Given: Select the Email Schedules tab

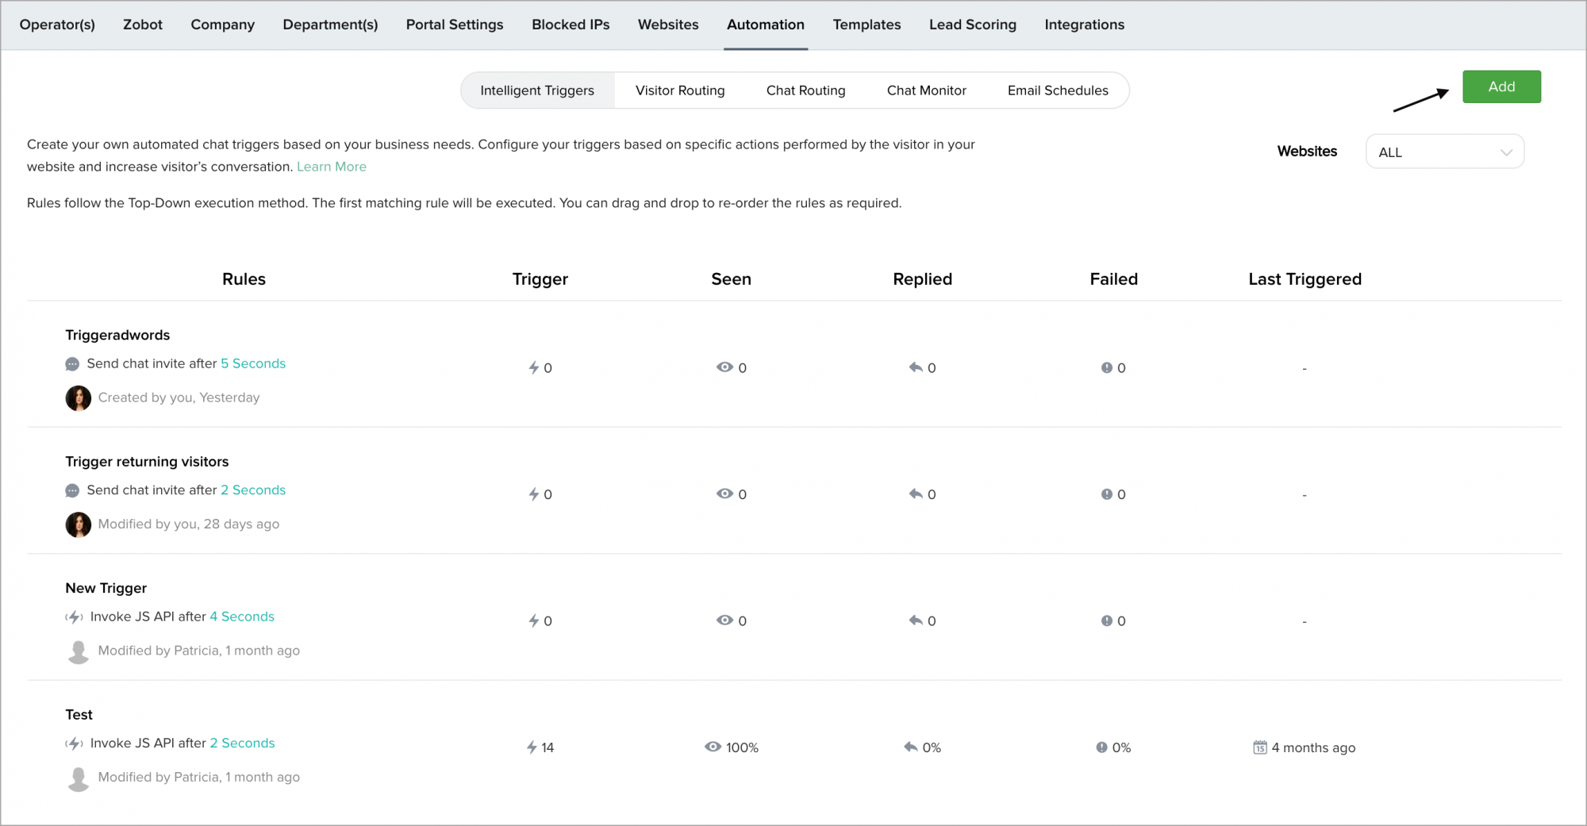Looking at the screenshot, I should [1058, 90].
